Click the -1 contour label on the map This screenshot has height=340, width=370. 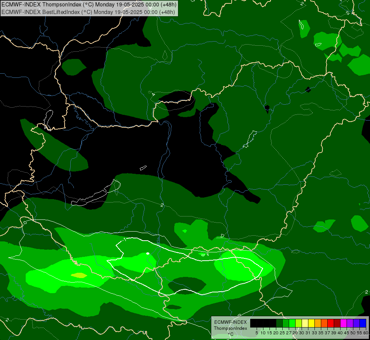point(124,240)
